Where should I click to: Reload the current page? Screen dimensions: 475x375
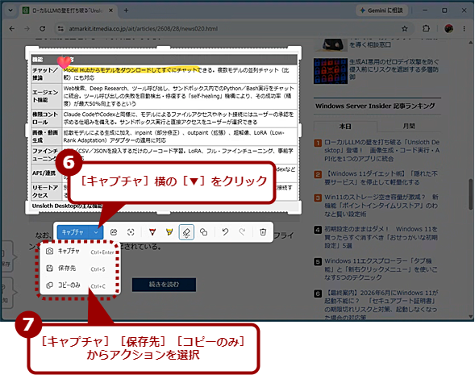pos(43,29)
